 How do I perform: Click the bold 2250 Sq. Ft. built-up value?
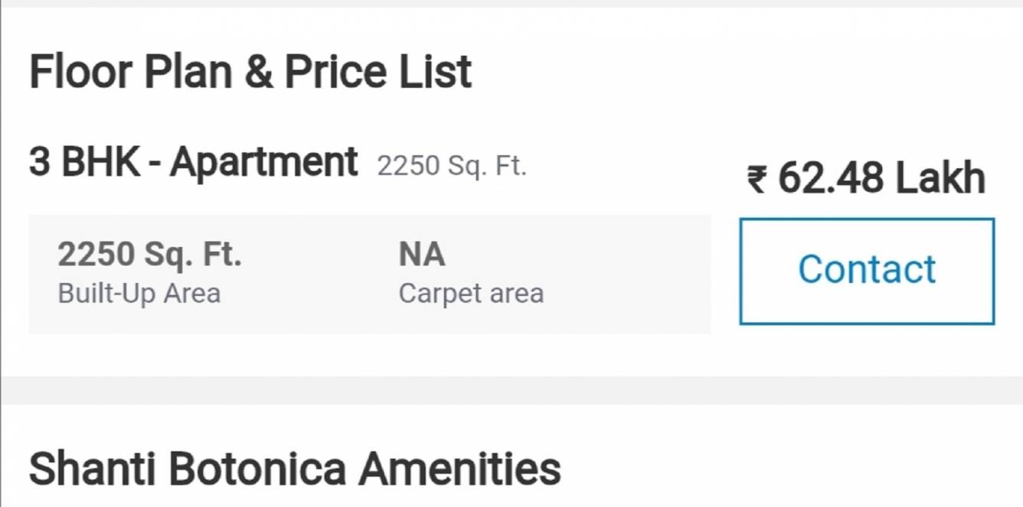coord(149,255)
